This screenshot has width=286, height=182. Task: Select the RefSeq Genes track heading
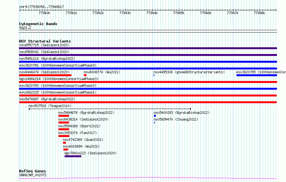pos(32,171)
